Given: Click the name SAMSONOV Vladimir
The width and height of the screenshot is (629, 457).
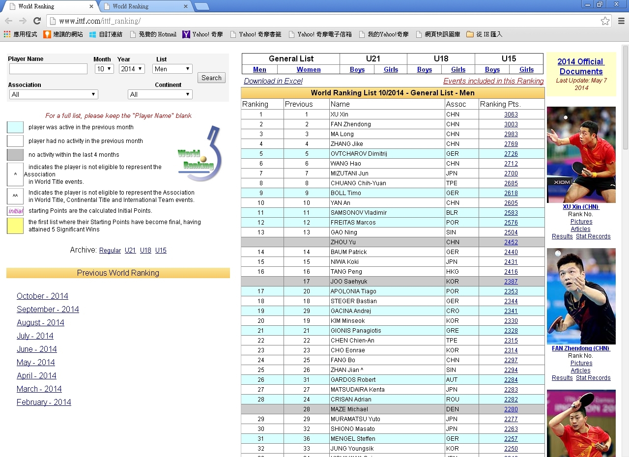Looking at the screenshot, I should [358, 213].
